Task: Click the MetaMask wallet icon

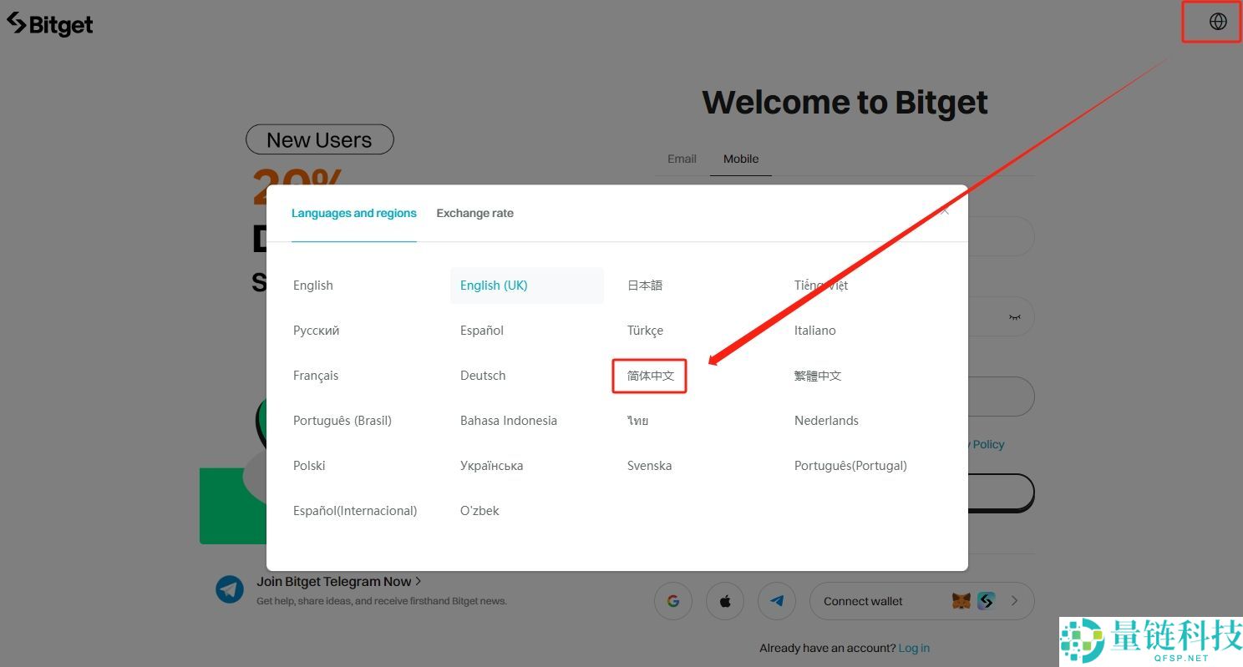Action: (961, 600)
